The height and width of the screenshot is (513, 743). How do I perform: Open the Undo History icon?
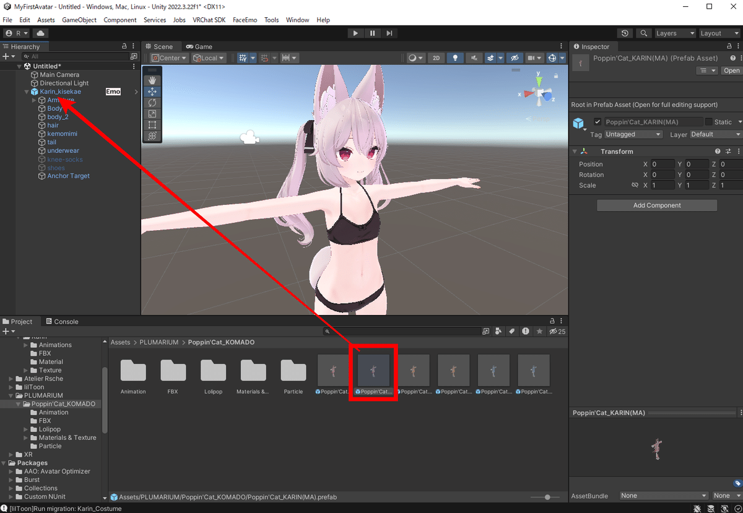625,33
